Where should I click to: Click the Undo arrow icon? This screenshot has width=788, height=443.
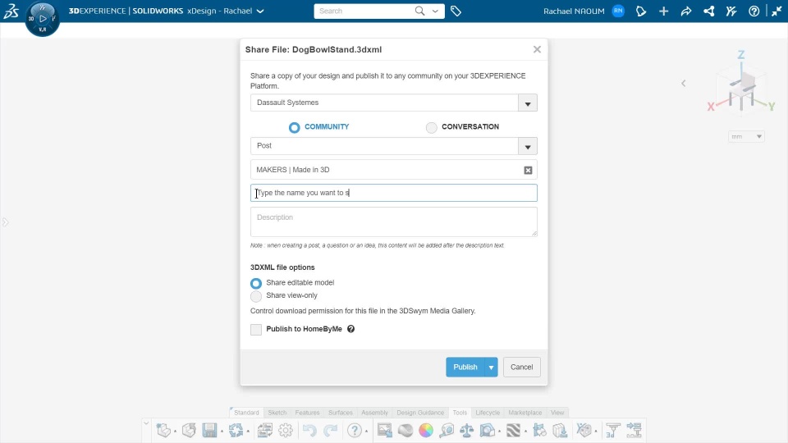[309, 431]
